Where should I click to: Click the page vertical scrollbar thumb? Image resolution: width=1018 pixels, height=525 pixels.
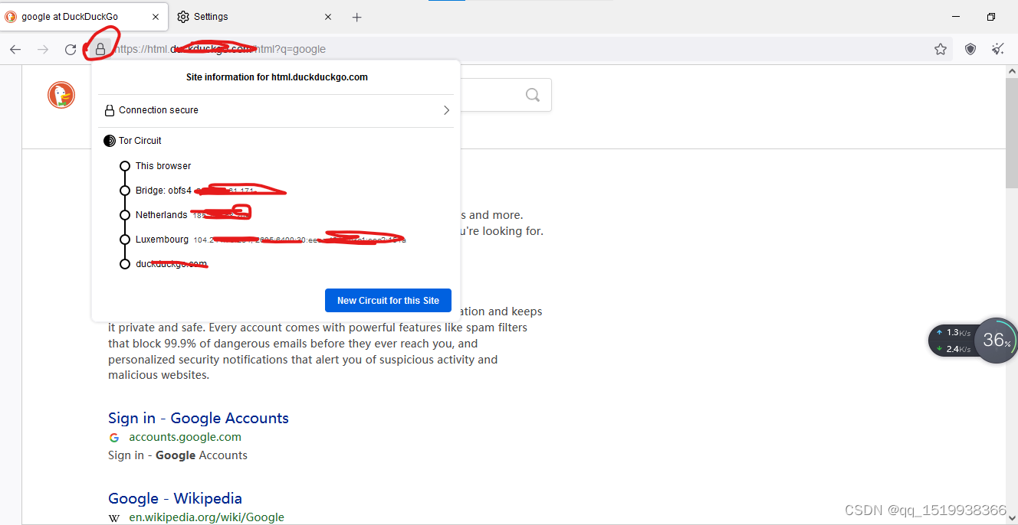coord(1011,132)
